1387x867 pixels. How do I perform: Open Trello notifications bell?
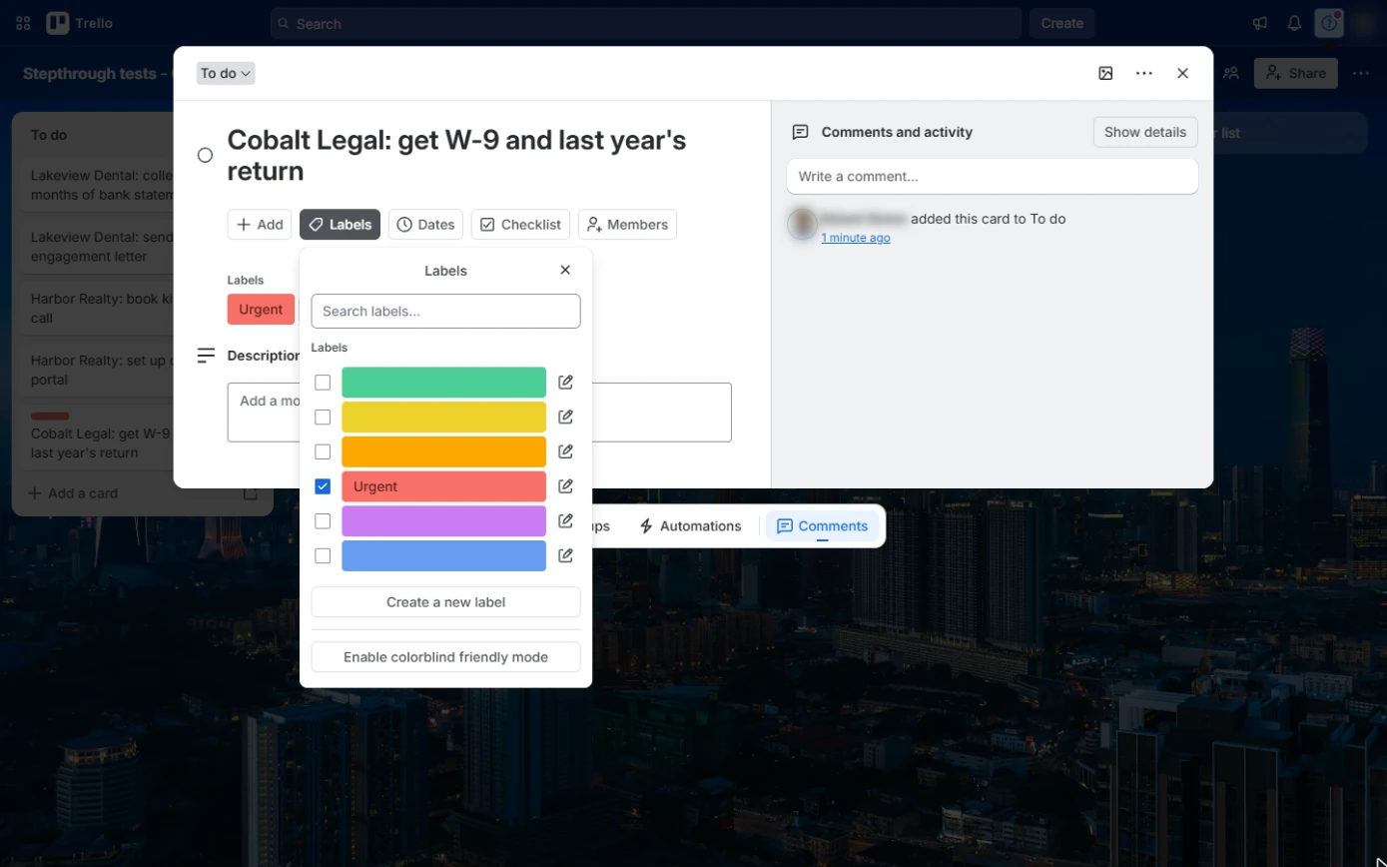tap(1294, 23)
